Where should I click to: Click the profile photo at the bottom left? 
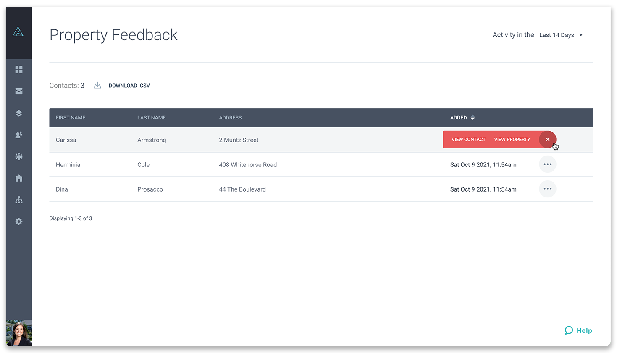point(19,333)
